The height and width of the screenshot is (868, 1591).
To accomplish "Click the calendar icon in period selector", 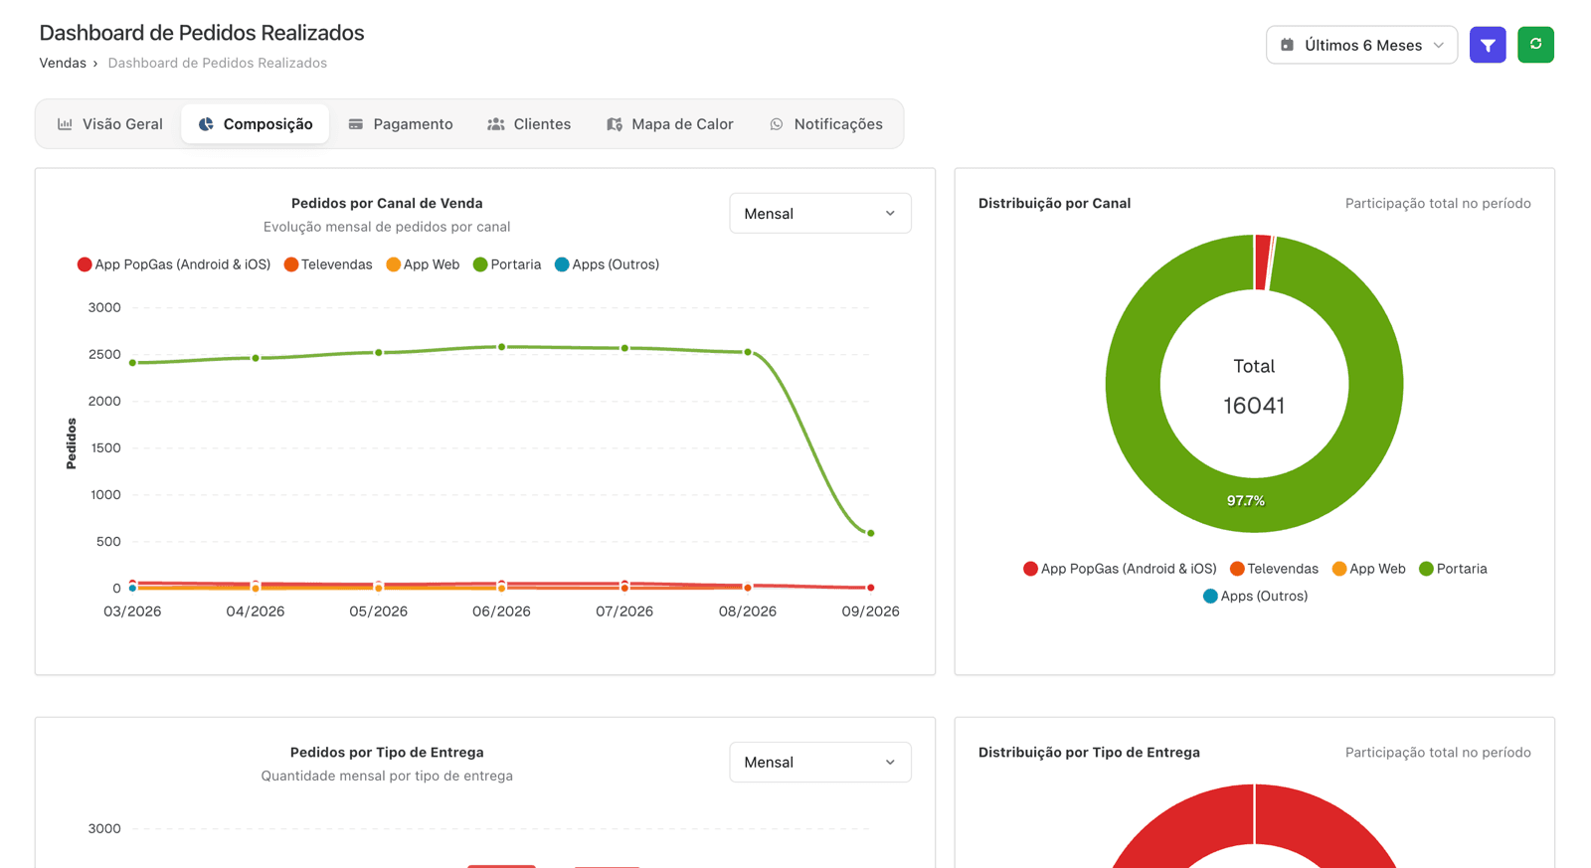I will 1287,45.
